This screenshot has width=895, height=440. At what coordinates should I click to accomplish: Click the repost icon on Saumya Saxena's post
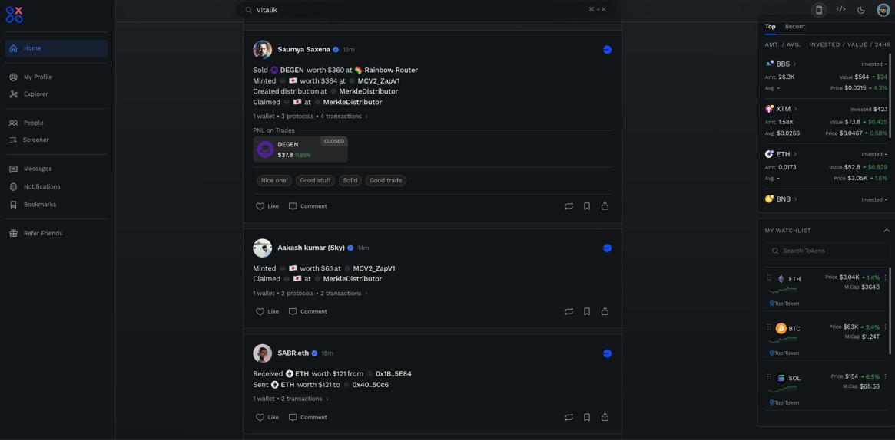[568, 206]
